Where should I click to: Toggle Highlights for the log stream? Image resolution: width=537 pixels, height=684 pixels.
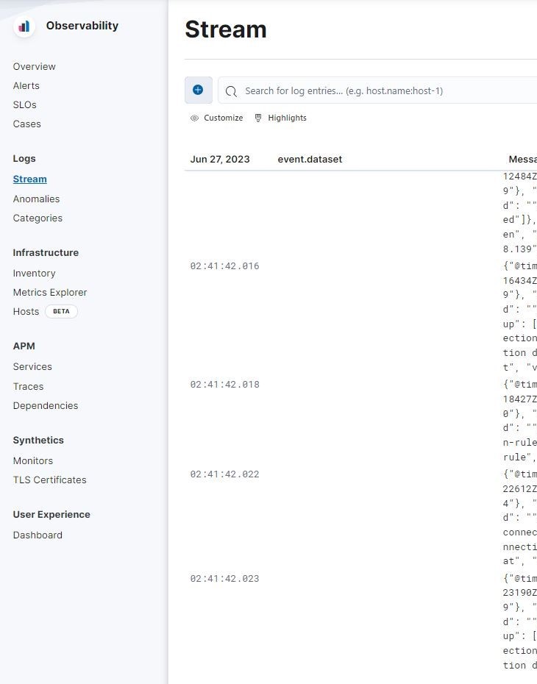280,118
